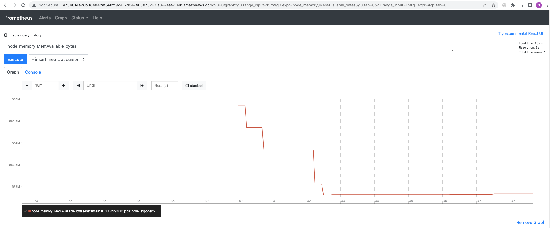Click the red series color swatch in legend
550x228 pixels.
(x=30, y=211)
